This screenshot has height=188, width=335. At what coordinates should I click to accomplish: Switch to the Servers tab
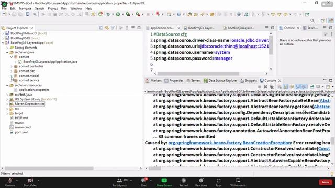pyautogui.click(x=194, y=80)
